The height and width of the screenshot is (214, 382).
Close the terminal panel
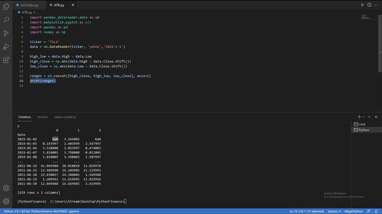(376, 117)
